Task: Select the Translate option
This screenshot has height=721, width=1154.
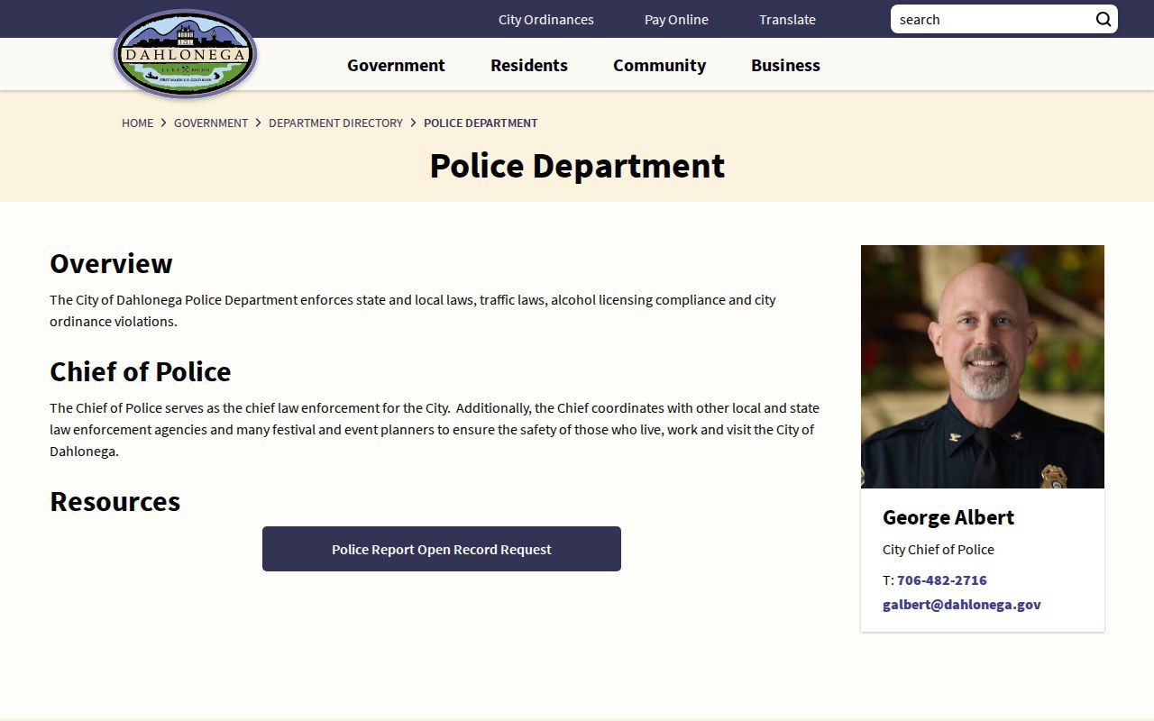Action: tap(787, 19)
